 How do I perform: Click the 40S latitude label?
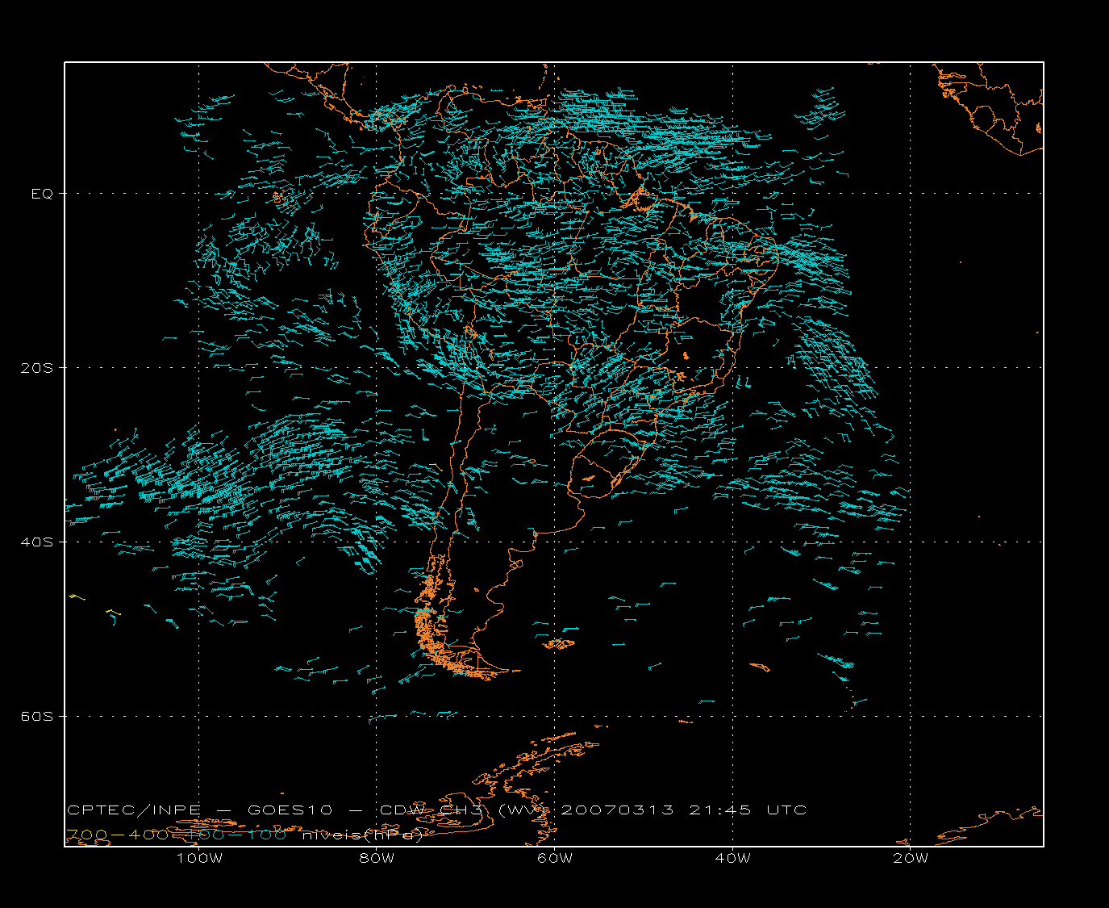click(37, 542)
